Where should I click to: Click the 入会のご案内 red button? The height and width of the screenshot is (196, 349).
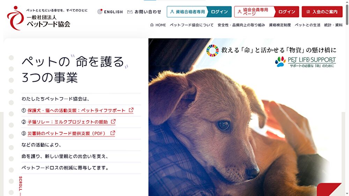coord(322,12)
